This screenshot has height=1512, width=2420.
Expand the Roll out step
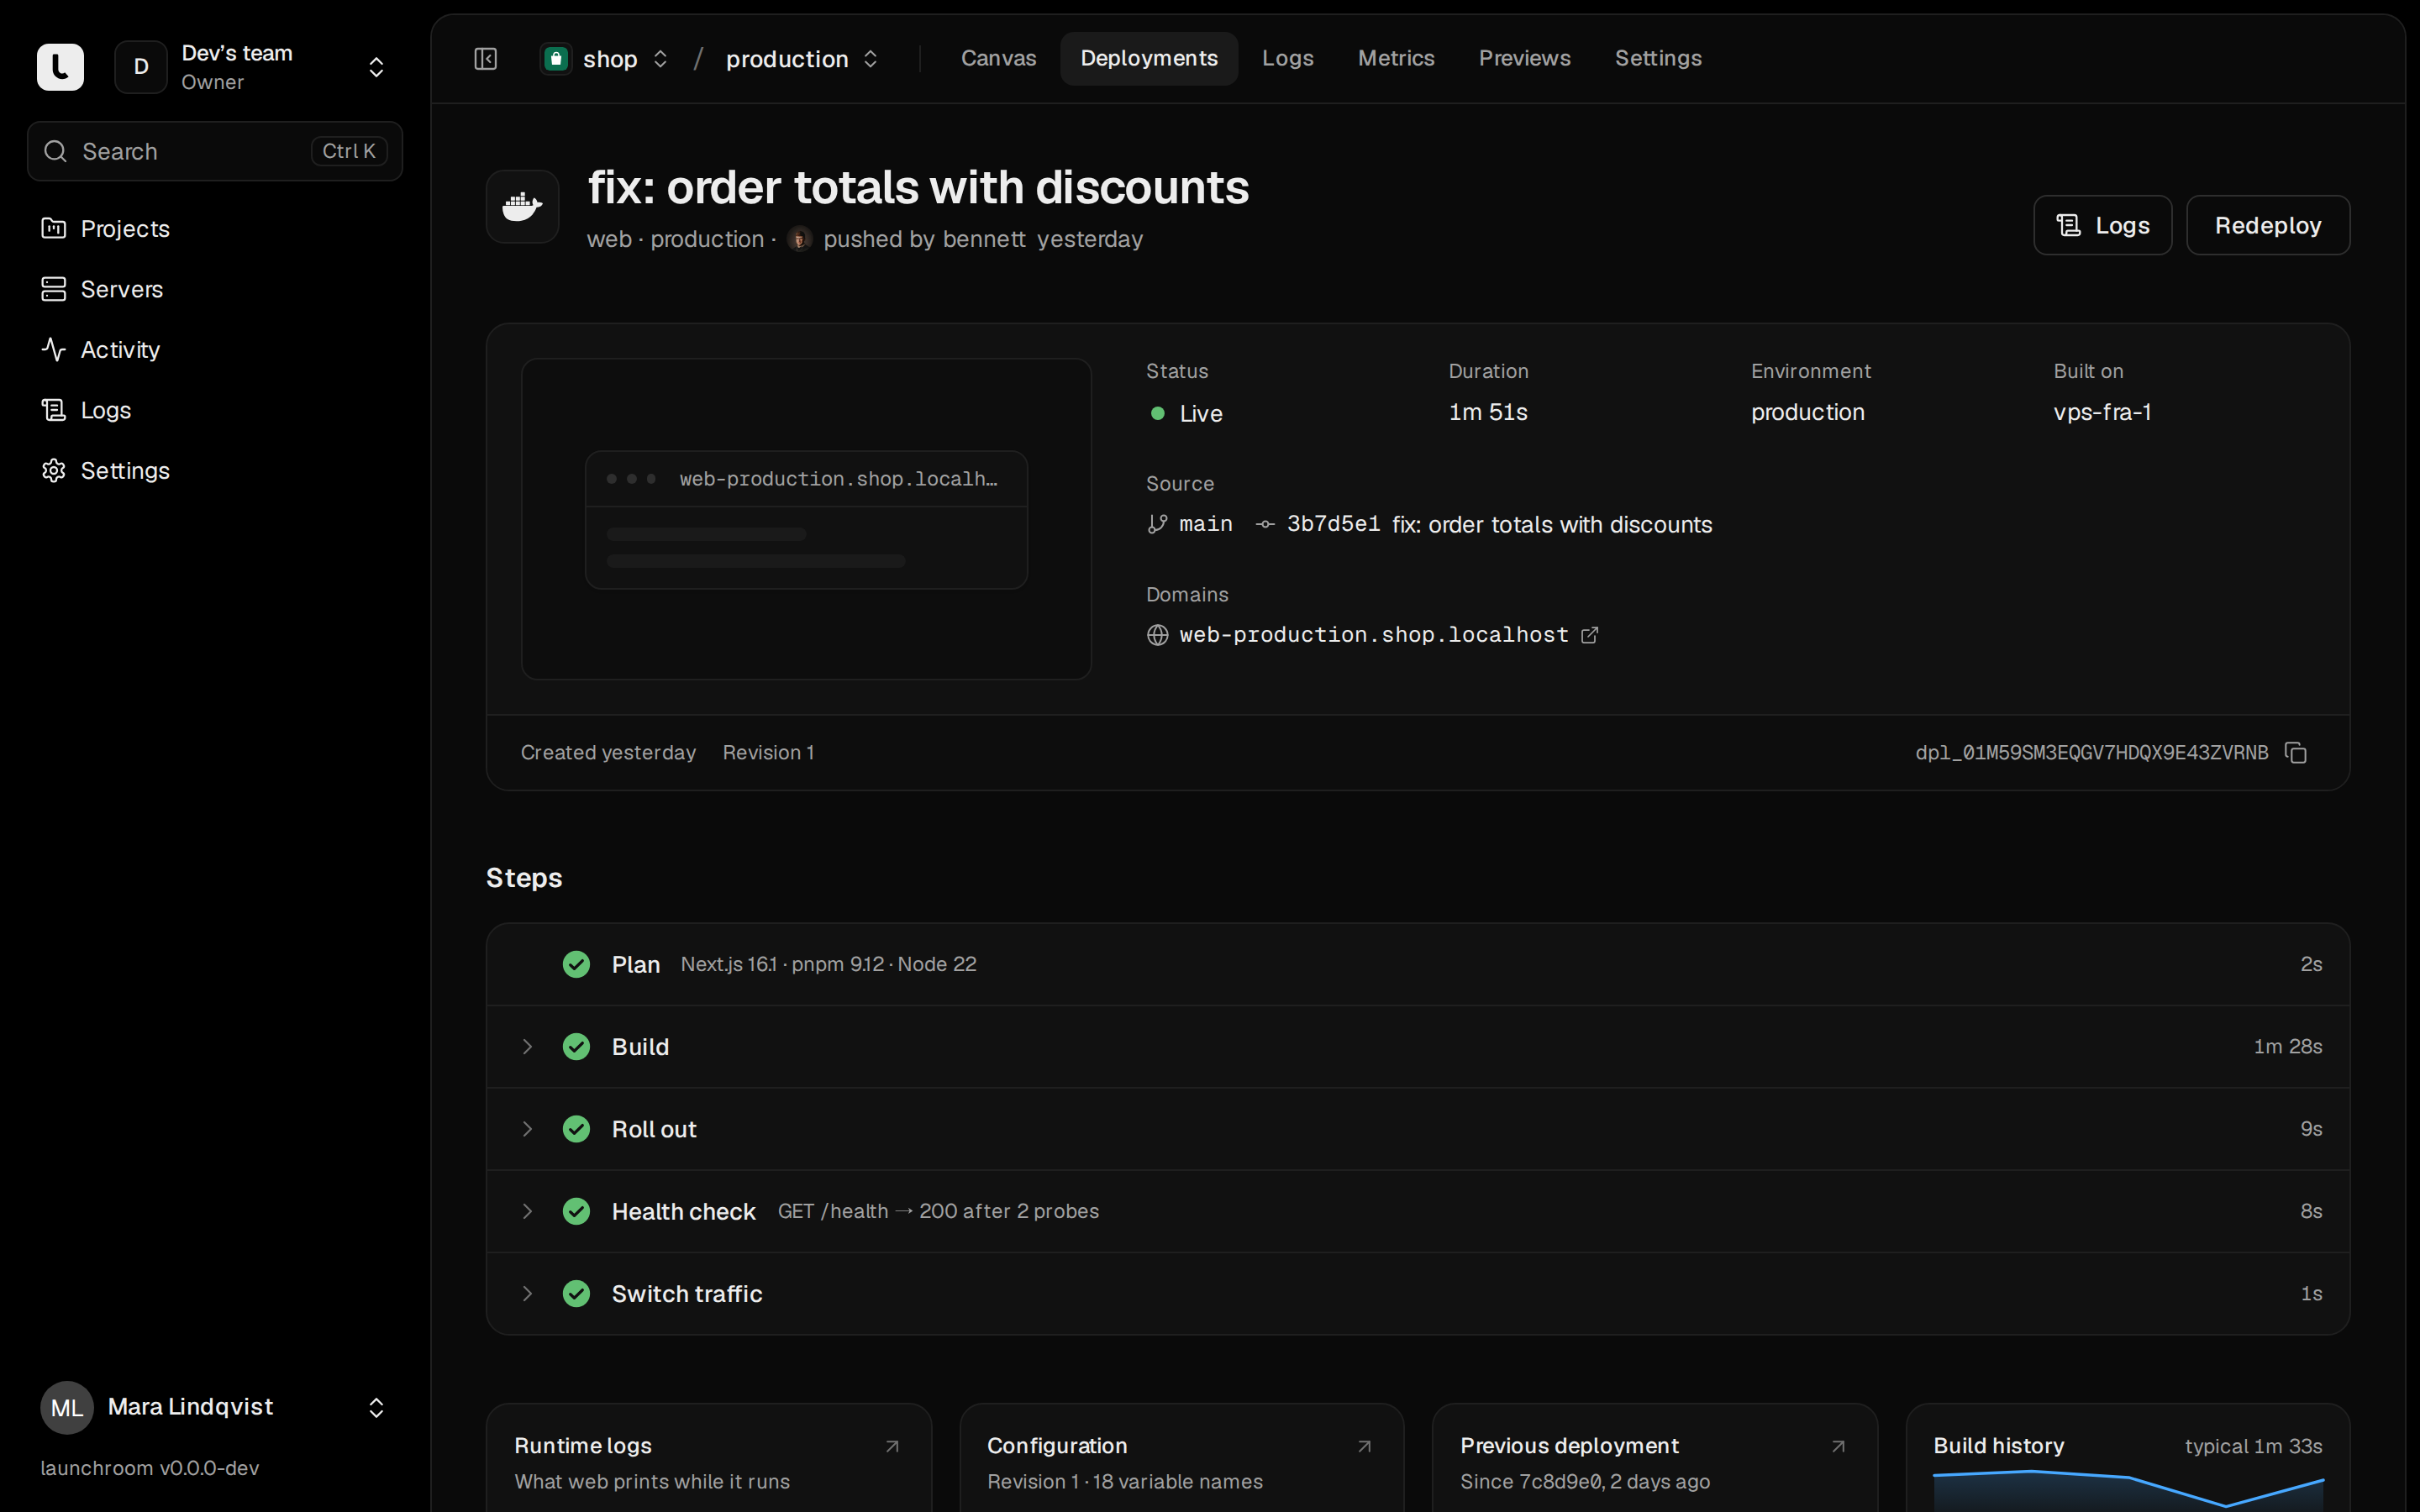point(527,1129)
